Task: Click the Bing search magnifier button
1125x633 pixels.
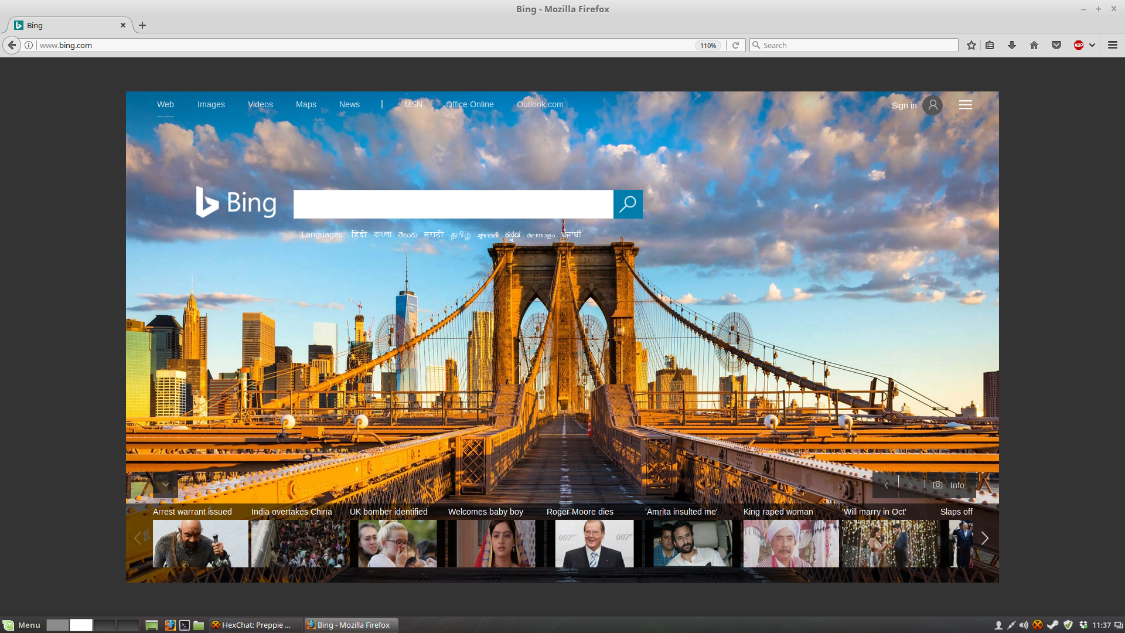Action: [x=628, y=204]
